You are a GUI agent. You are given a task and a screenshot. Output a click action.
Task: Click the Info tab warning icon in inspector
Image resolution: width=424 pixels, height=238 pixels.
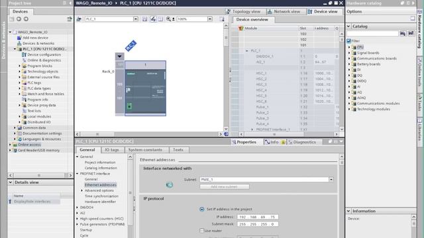(283, 142)
